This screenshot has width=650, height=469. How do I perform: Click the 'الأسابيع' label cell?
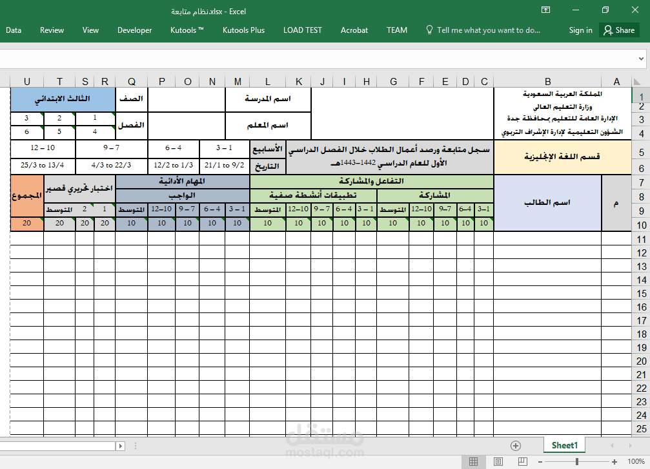point(268,149)
